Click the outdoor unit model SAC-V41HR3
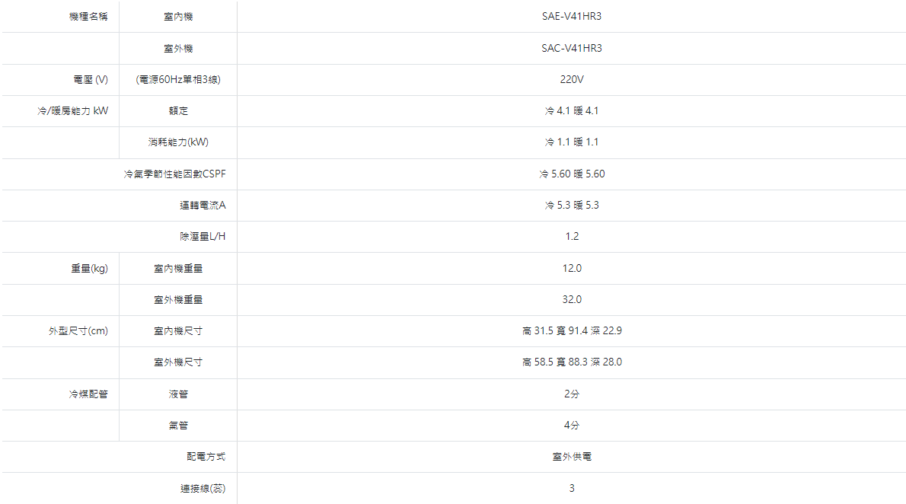906x504 pixels. 572,48
